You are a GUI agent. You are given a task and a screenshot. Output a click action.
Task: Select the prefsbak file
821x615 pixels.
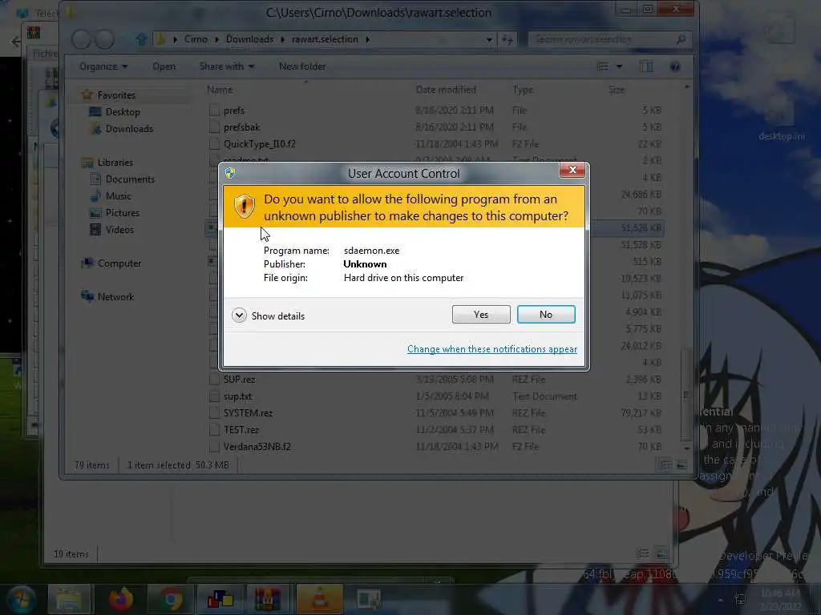tap(241, 127)
